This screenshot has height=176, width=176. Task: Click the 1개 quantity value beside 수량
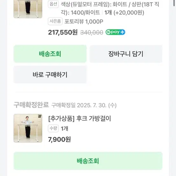[x=64, y=129]
